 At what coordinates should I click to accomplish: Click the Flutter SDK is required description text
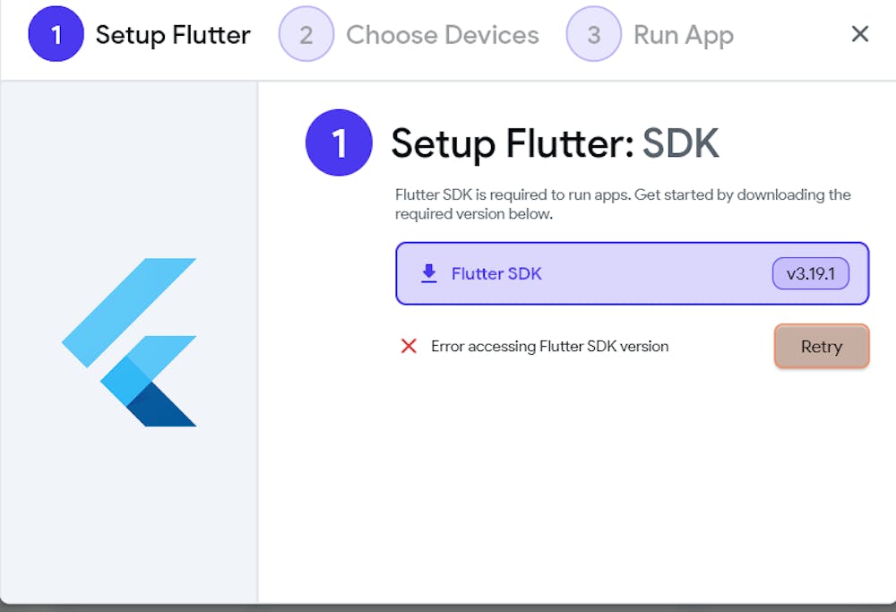coord(622,204)
